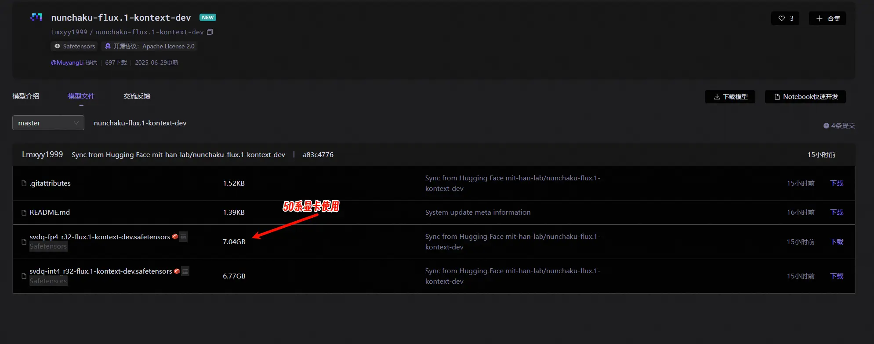Image resolution: width=874 pixels, height=344 pixels.
Task: Click the Lmxyy1999 committer name
Action: [42, 154]
